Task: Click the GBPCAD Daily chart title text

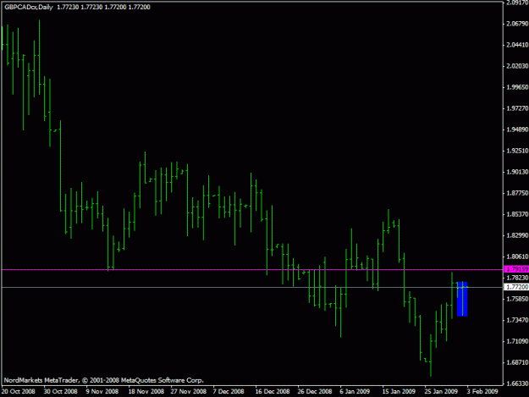Action: point(77,7)
